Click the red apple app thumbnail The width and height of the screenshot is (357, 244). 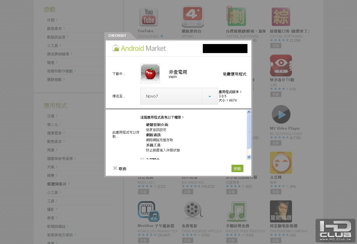(x=150, y=74)
